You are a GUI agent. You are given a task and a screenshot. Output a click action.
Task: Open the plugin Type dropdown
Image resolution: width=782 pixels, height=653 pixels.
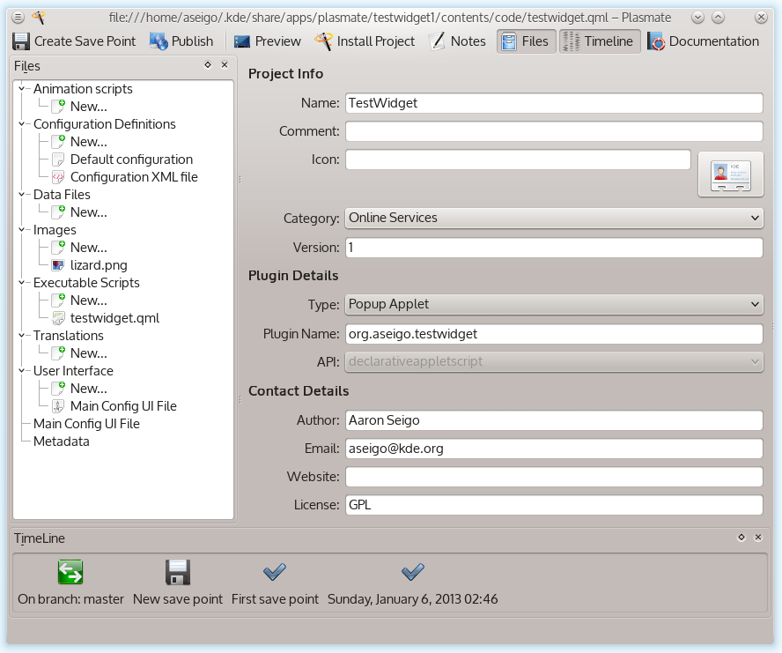tap(553, 304)
